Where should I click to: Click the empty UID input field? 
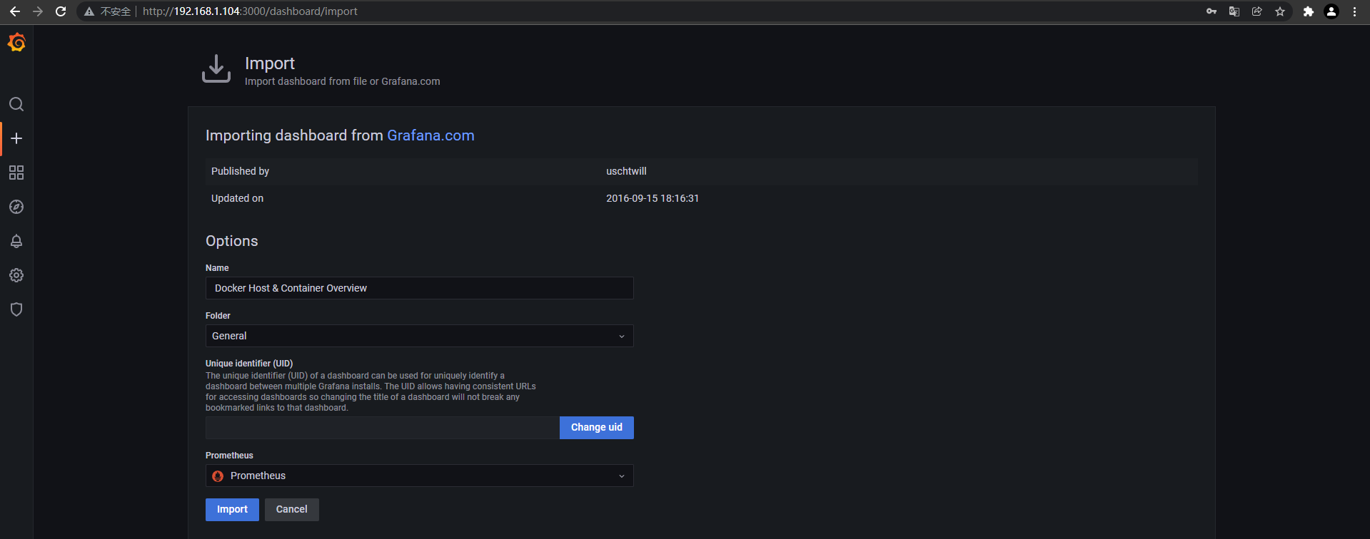[383, 428]
